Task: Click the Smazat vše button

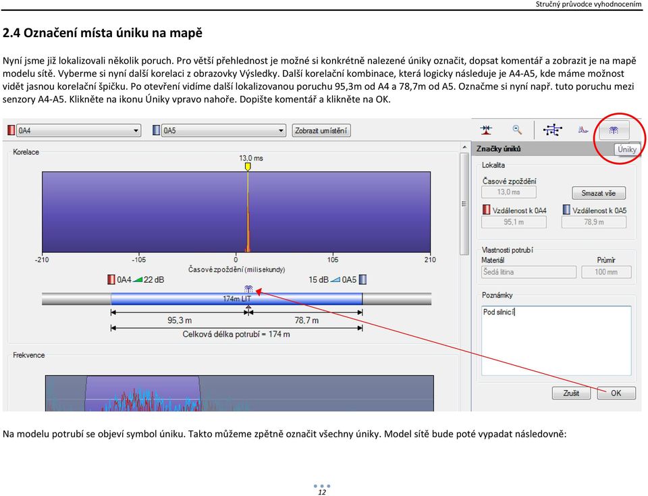Action: tap(599, 193)
